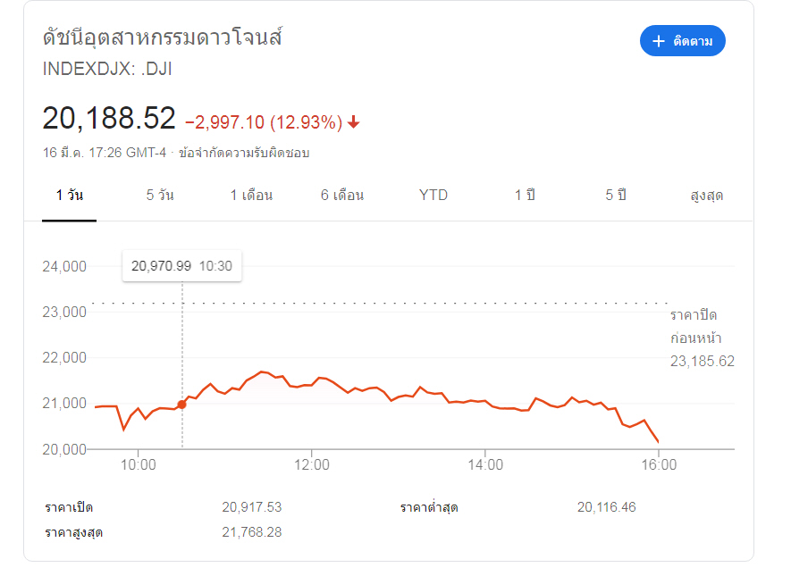Select the 1 วัน tab
Image resolution: width=791 pixels, height=576 pixels.
pyautogui.click(x=69, y=195)
